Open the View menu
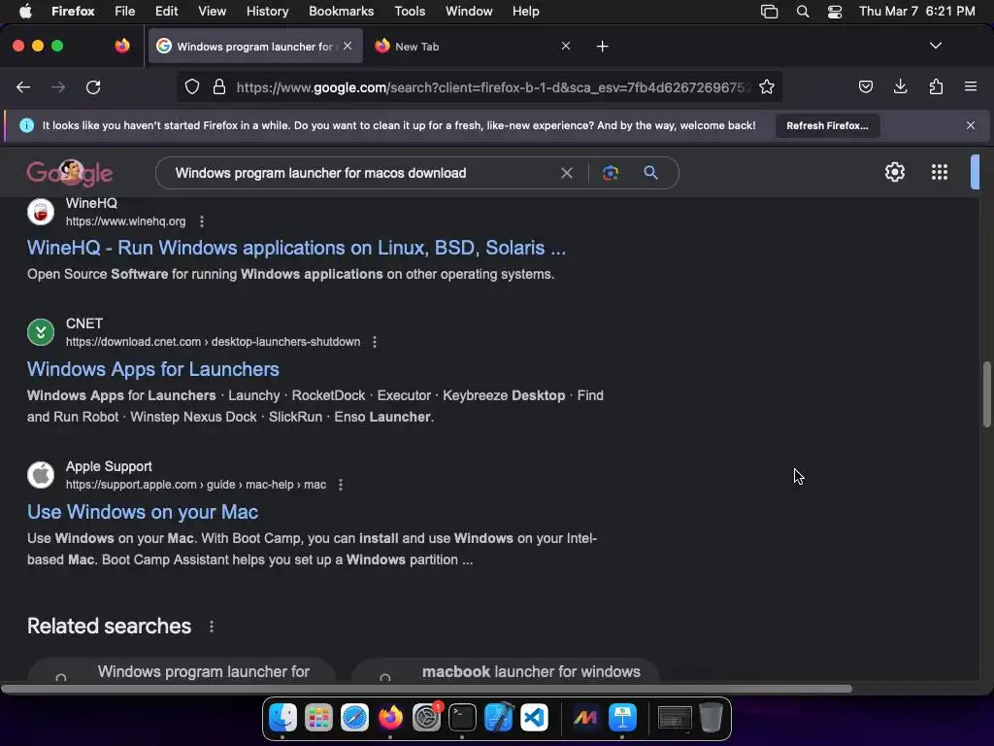The height and width of the screenshot is (746, 994). [x=212, y=11]
